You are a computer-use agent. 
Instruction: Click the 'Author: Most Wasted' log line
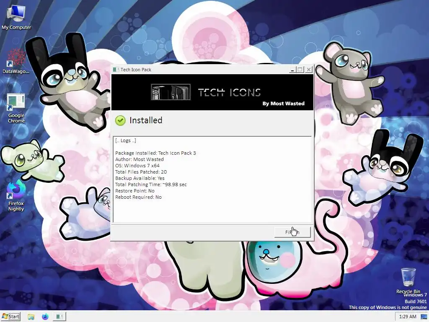point(139,159)
